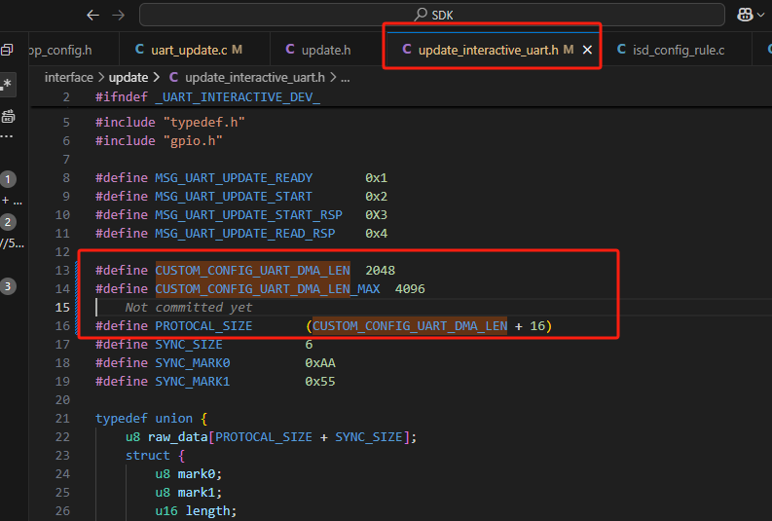Toggle search details via sidebar three dots
The height and width of the screenshot is (521, 772).
[x=7, y=136]
